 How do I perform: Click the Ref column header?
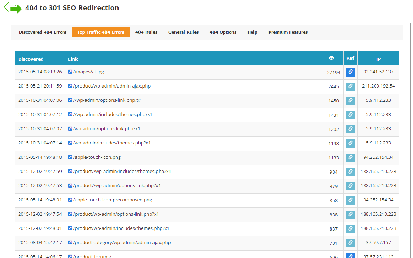click(350, 58)
